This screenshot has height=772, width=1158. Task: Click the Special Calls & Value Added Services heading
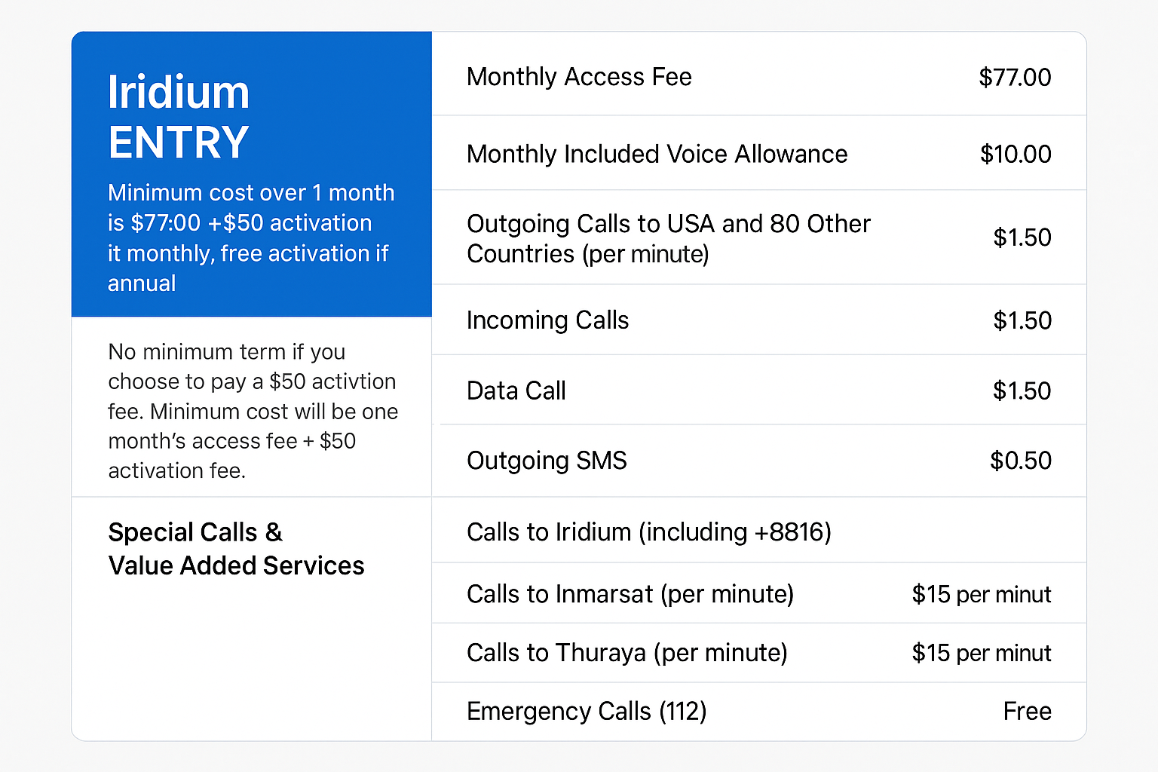click(x=236, y=549)
